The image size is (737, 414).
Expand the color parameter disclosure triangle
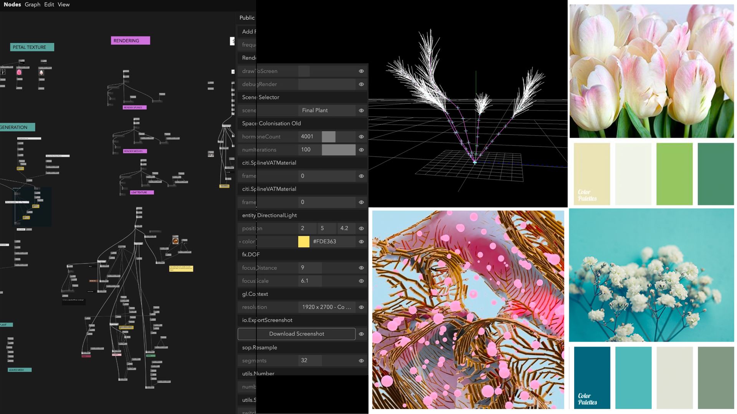click(240, 242)
